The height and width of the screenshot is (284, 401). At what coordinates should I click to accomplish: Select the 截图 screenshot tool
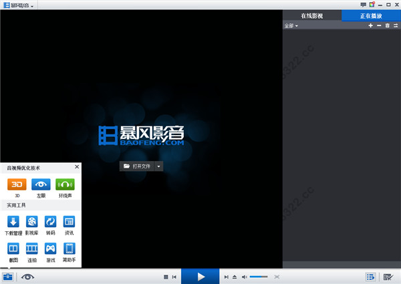pyautogui.click(x=13, y=249)
